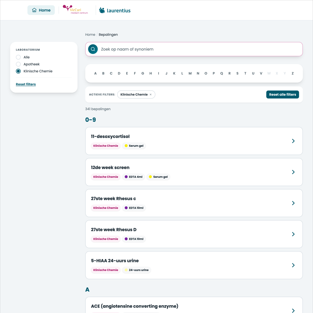Screen dimensions: 313x313
Task: Click the magnifier search icon
Action: pos(93,49)
